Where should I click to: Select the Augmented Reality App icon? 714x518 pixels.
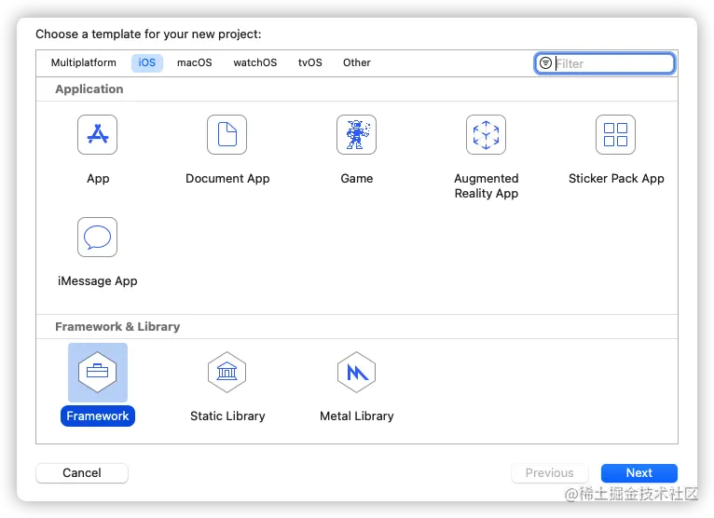point(486,135)
